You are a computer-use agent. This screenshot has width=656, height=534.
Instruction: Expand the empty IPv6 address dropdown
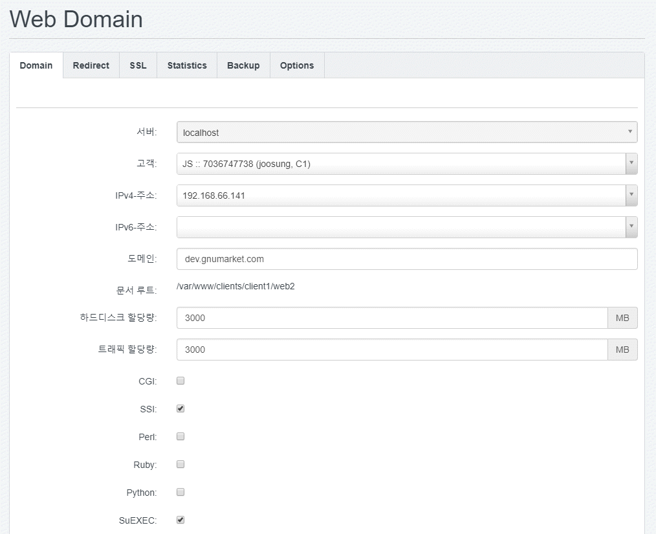[x=406, y=227]
